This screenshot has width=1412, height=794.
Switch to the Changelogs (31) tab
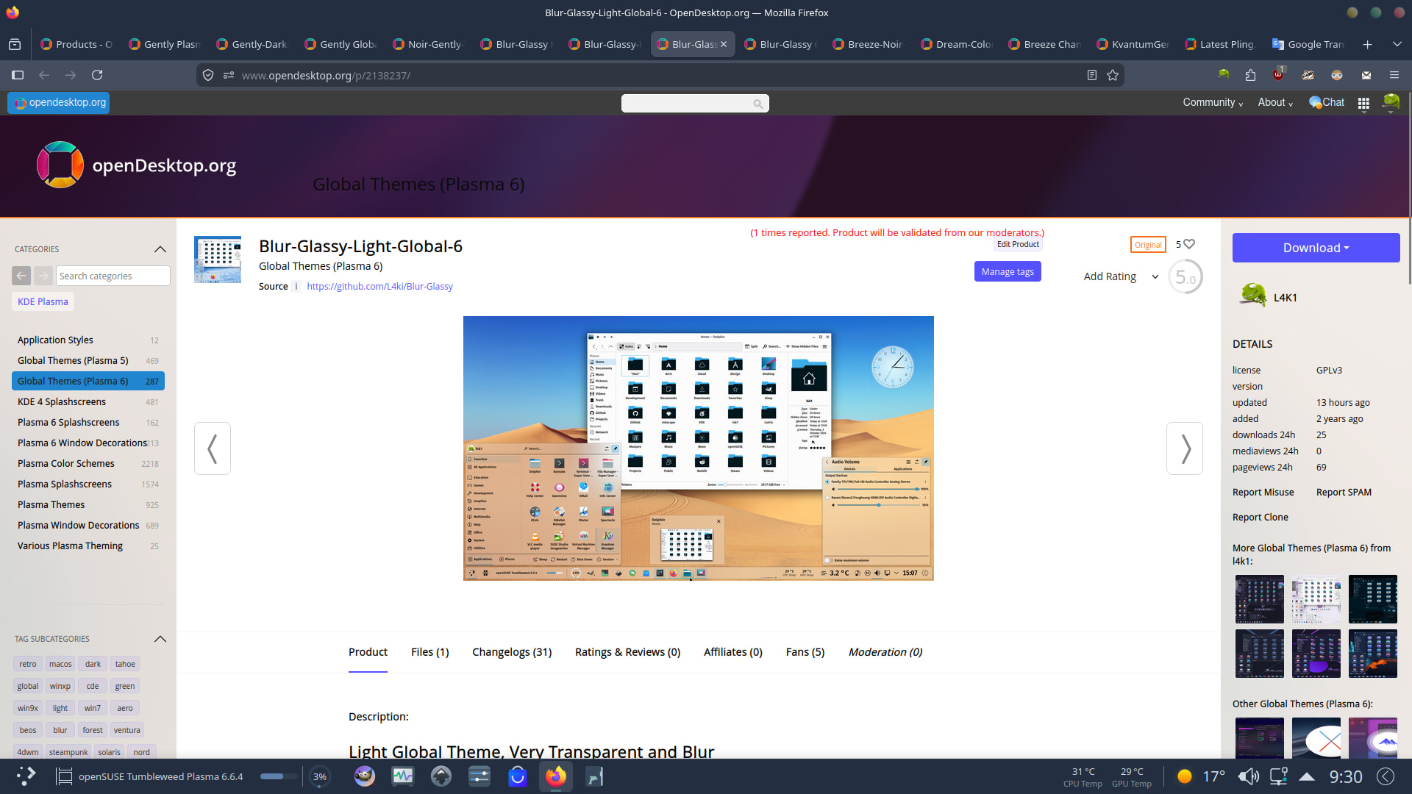(512, 652)
